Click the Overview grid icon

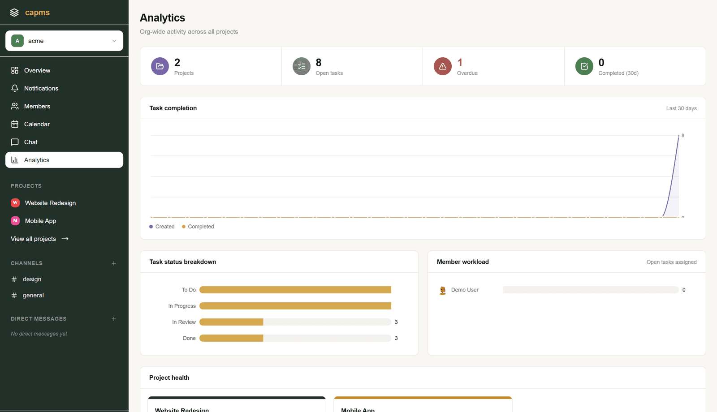tap(15, 70)
